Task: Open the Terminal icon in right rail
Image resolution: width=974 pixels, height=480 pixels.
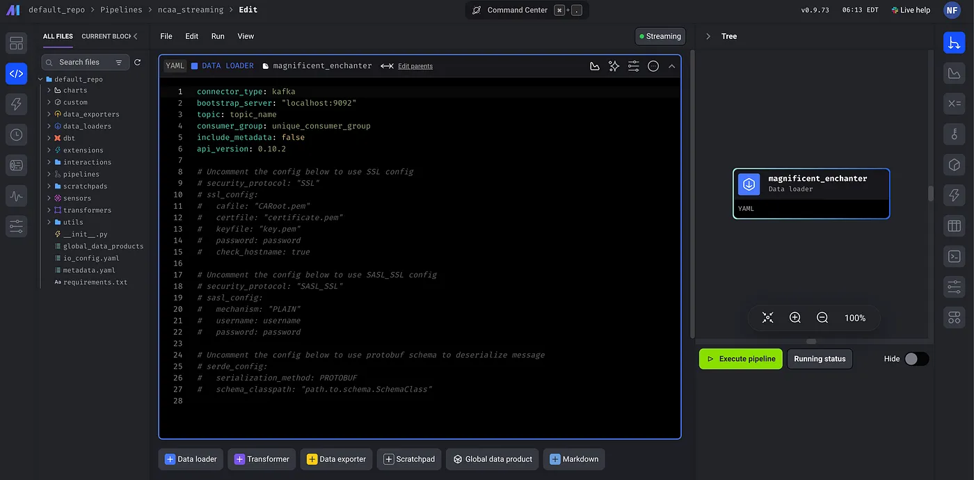Action: pyautogui.click(x=954, y=256)
